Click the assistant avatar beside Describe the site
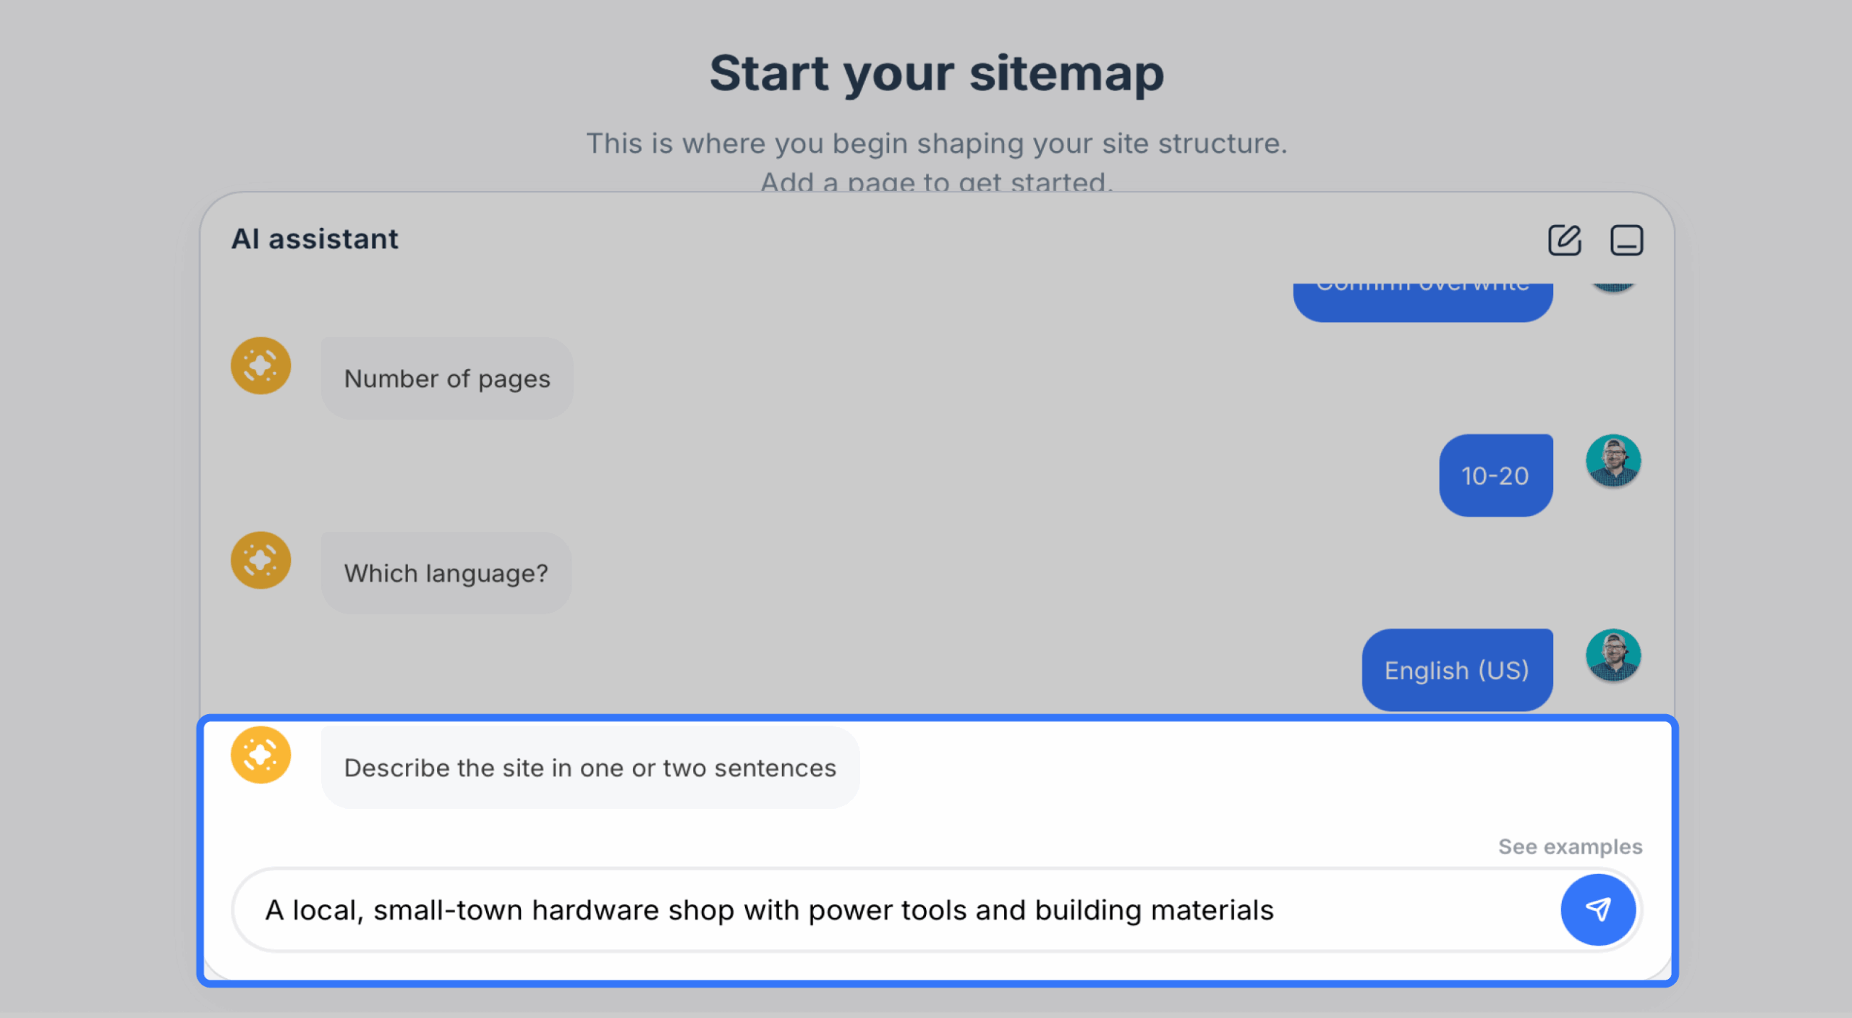1852x1018 pixels. tap(260, 755)
